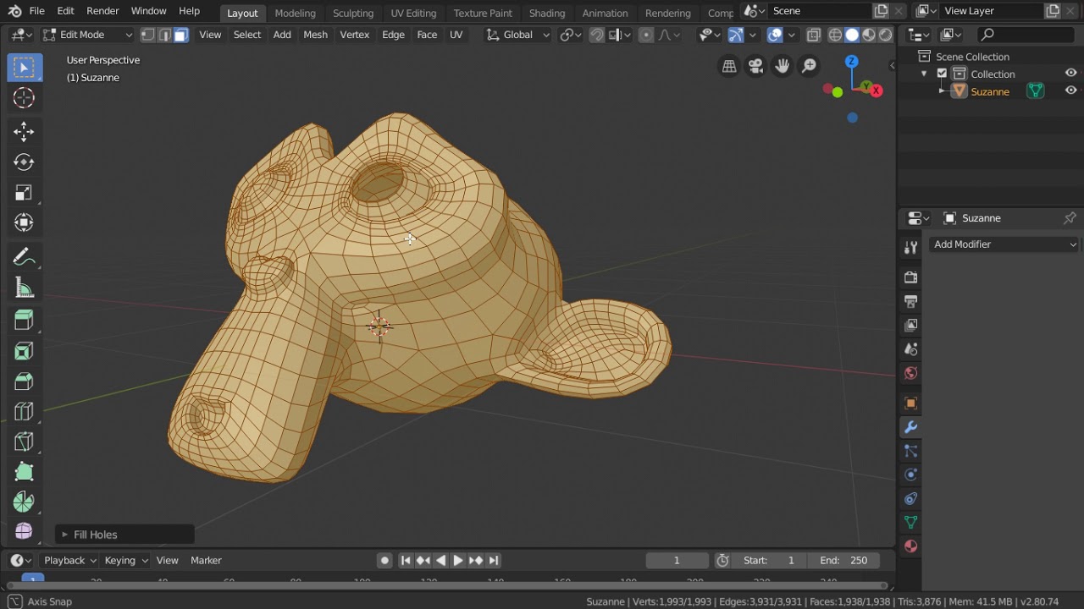Open the Material properties tab
The height and width of the screenshot is (609, 1084).
pyautogui.click(x=911, y=546)
